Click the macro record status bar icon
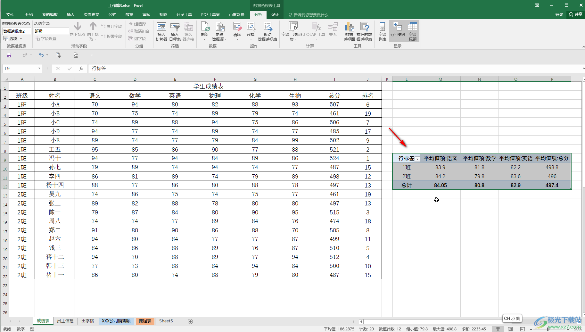Screen dimensions: 585x332 [x=32, y=329]
